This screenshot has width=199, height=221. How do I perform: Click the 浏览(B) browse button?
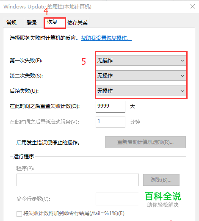tap(161, 180)
